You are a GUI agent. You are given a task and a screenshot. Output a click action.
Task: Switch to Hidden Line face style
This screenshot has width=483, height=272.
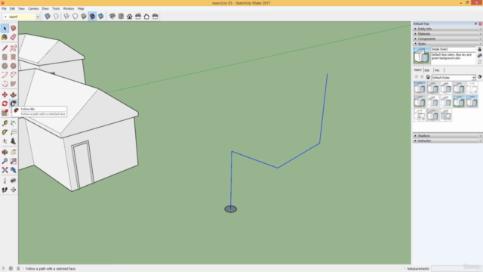[x=75, y=17]
